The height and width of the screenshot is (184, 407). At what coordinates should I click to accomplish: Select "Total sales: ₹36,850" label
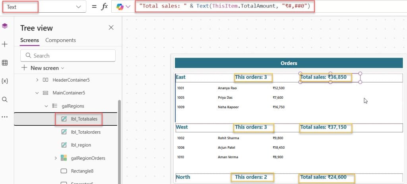click(x=324, y=77)
